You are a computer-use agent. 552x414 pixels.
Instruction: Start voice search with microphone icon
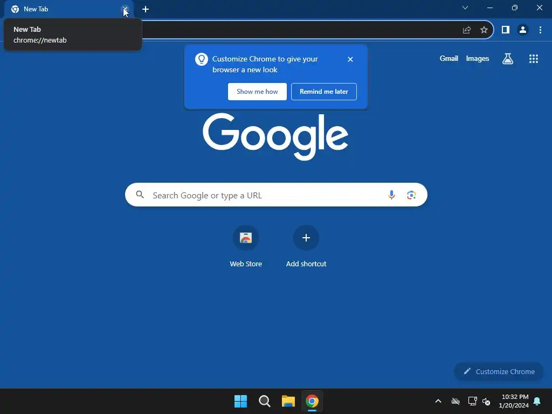[x=391, y=195]
